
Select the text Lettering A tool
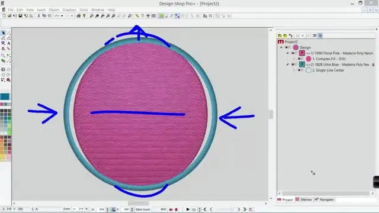pyautogui.click(x=8, y=43)
